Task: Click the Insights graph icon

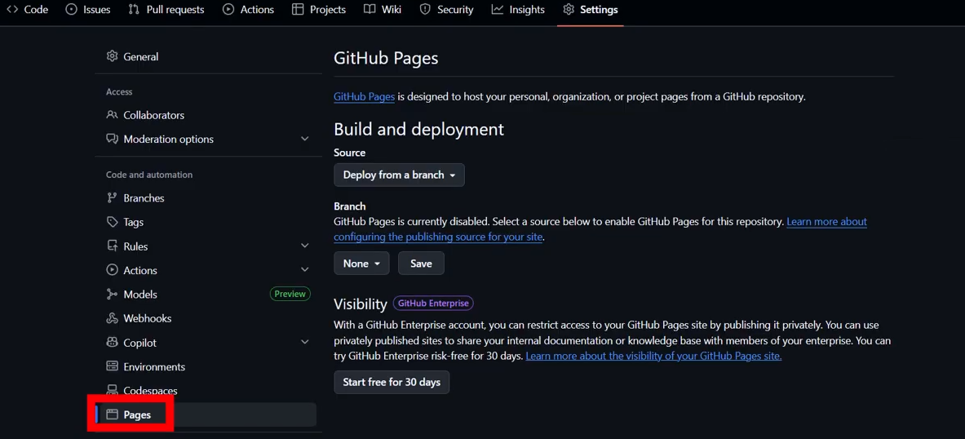Action: click(x=498, y=10)
